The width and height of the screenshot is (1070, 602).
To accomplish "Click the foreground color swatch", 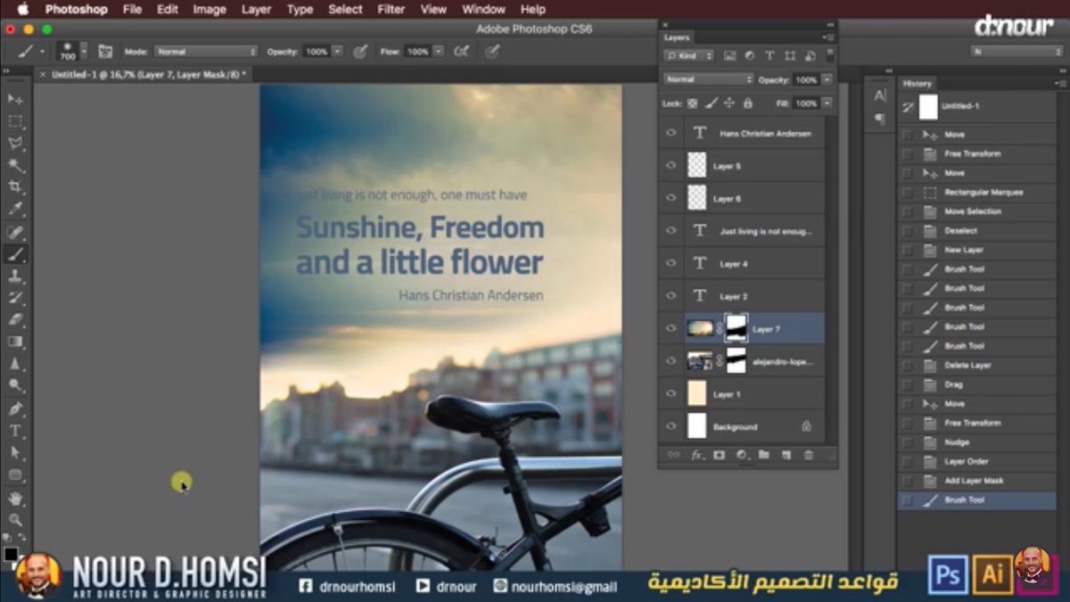I will click(11, 554).
